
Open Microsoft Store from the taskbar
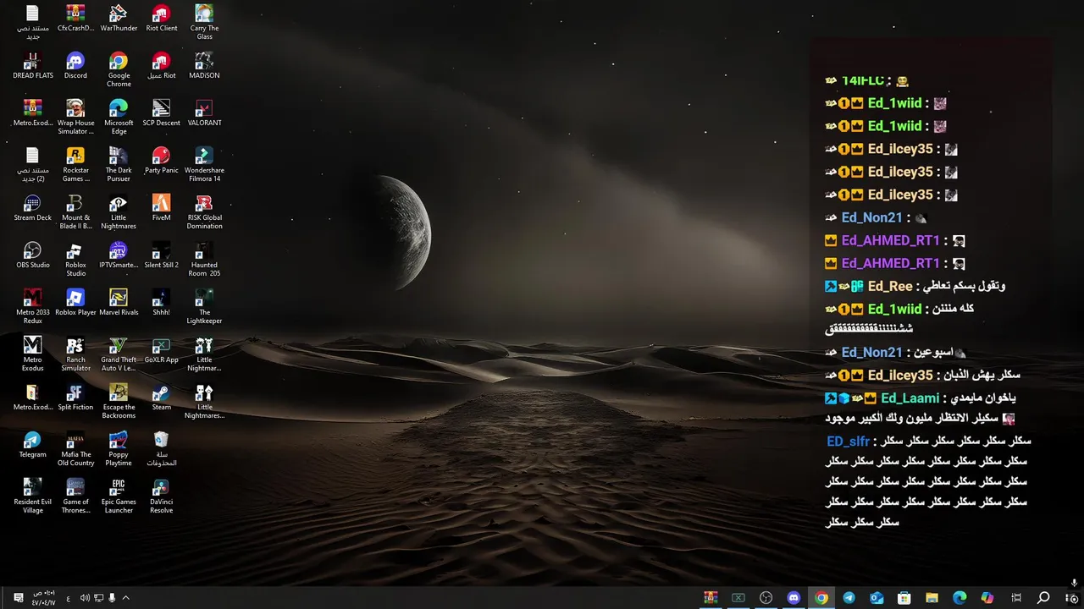pyautogui.click(x=904, y=598)
